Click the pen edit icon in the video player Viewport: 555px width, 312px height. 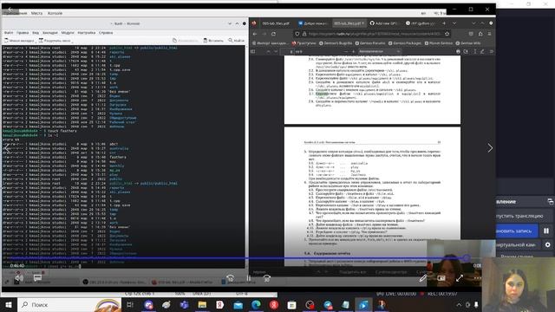click(x=423, y=278)
